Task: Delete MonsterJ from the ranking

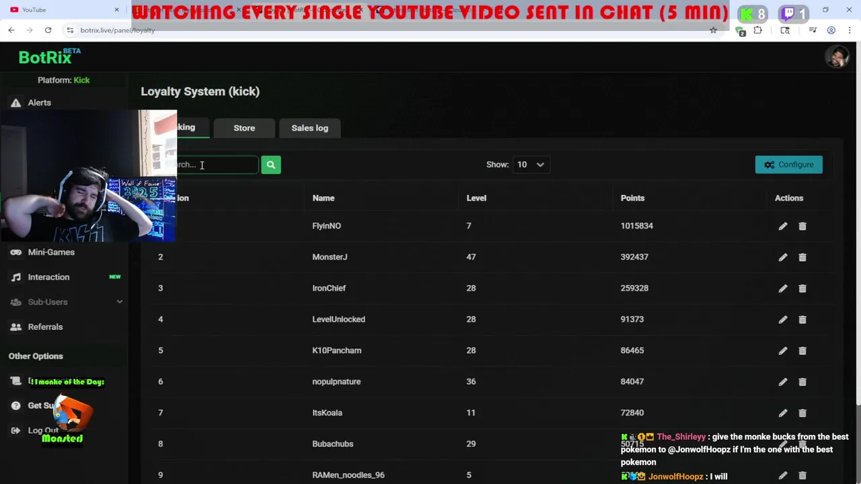Action: tap(802, 257)
